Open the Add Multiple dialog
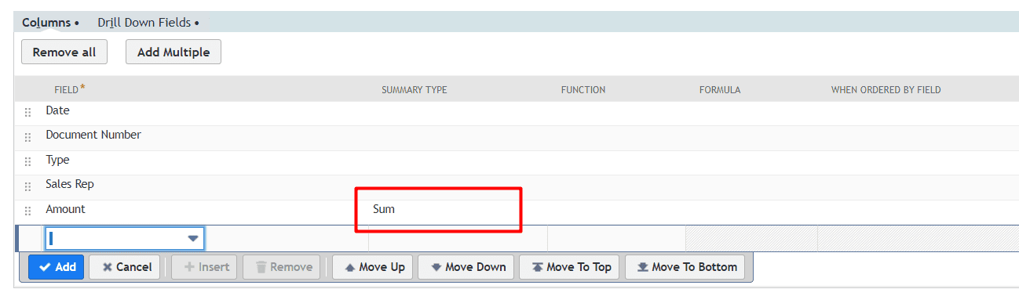Screen dimensions: 1019x307 coord(173,52)
